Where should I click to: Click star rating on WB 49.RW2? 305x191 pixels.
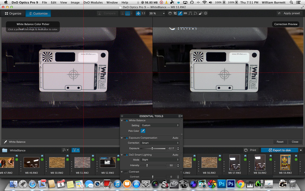(x=42, y=156)
